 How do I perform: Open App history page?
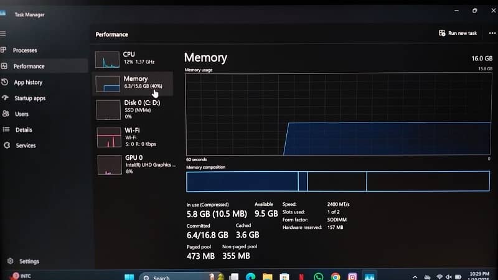click(x=28, y=82)
